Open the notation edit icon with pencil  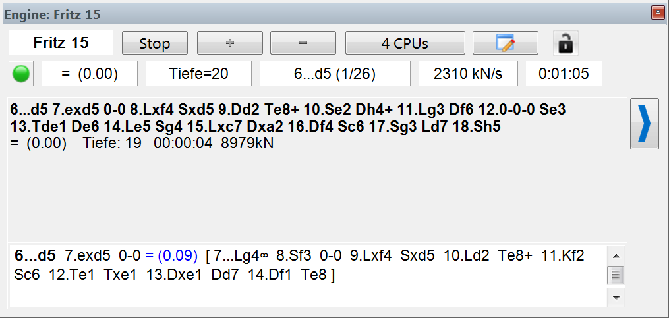click(x=505, y=43)
